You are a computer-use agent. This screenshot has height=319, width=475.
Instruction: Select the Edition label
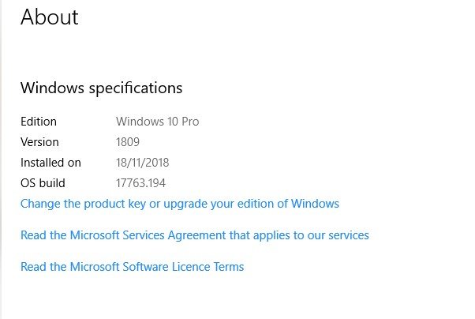click(39, 122)
